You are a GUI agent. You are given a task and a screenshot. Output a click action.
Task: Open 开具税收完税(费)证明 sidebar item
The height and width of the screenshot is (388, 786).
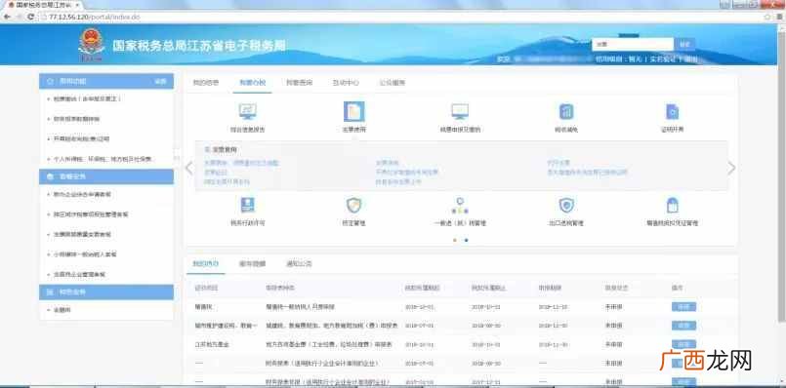point(81,139)
